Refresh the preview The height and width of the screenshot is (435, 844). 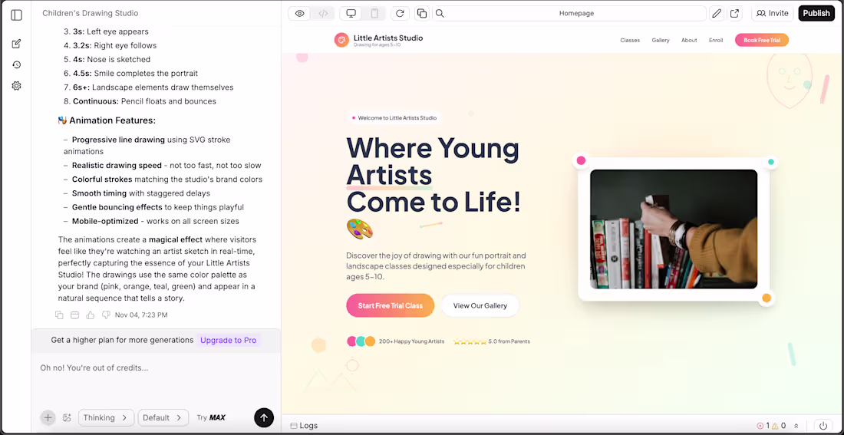[400, 14]
